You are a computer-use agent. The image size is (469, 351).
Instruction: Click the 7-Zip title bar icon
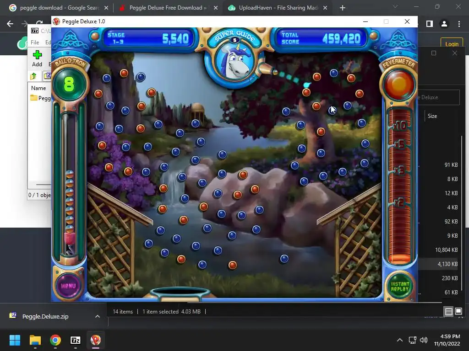click(35, 31)
